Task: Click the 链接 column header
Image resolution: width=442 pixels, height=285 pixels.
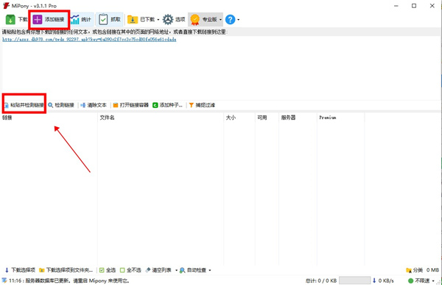Action: tap(49, 118)
